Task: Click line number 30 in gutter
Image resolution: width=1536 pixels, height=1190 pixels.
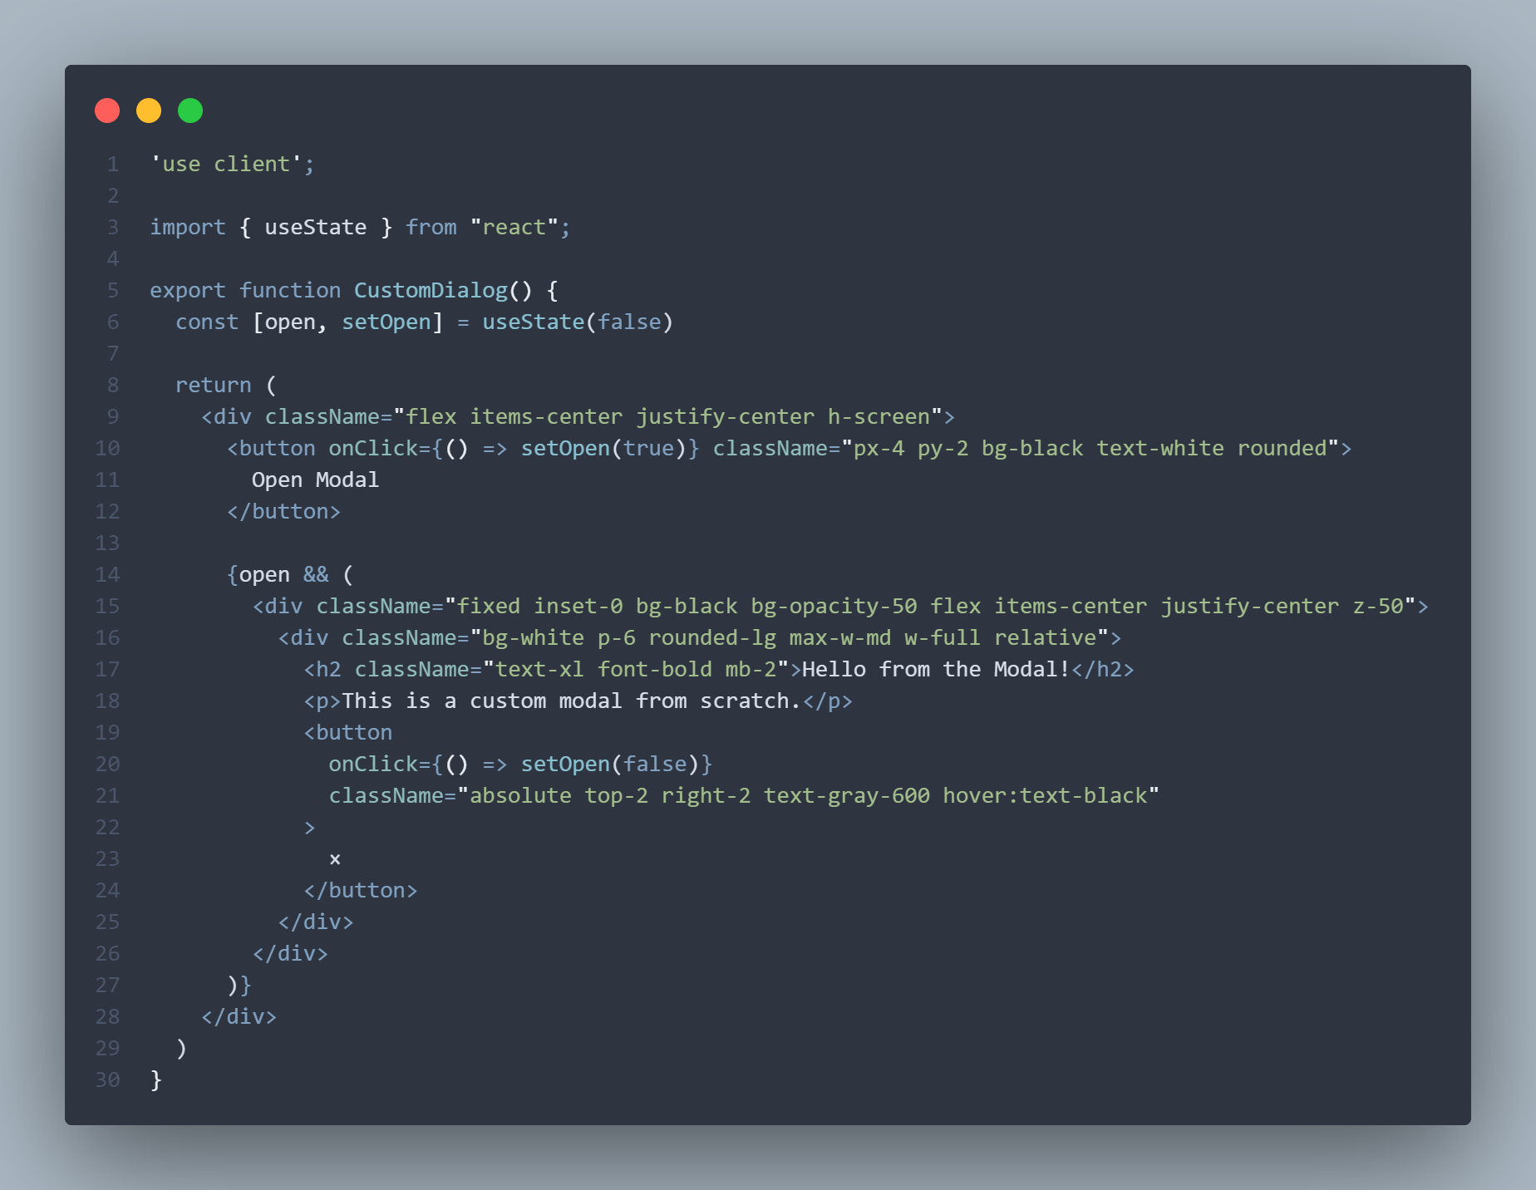Action: [x=108, y=1080]
